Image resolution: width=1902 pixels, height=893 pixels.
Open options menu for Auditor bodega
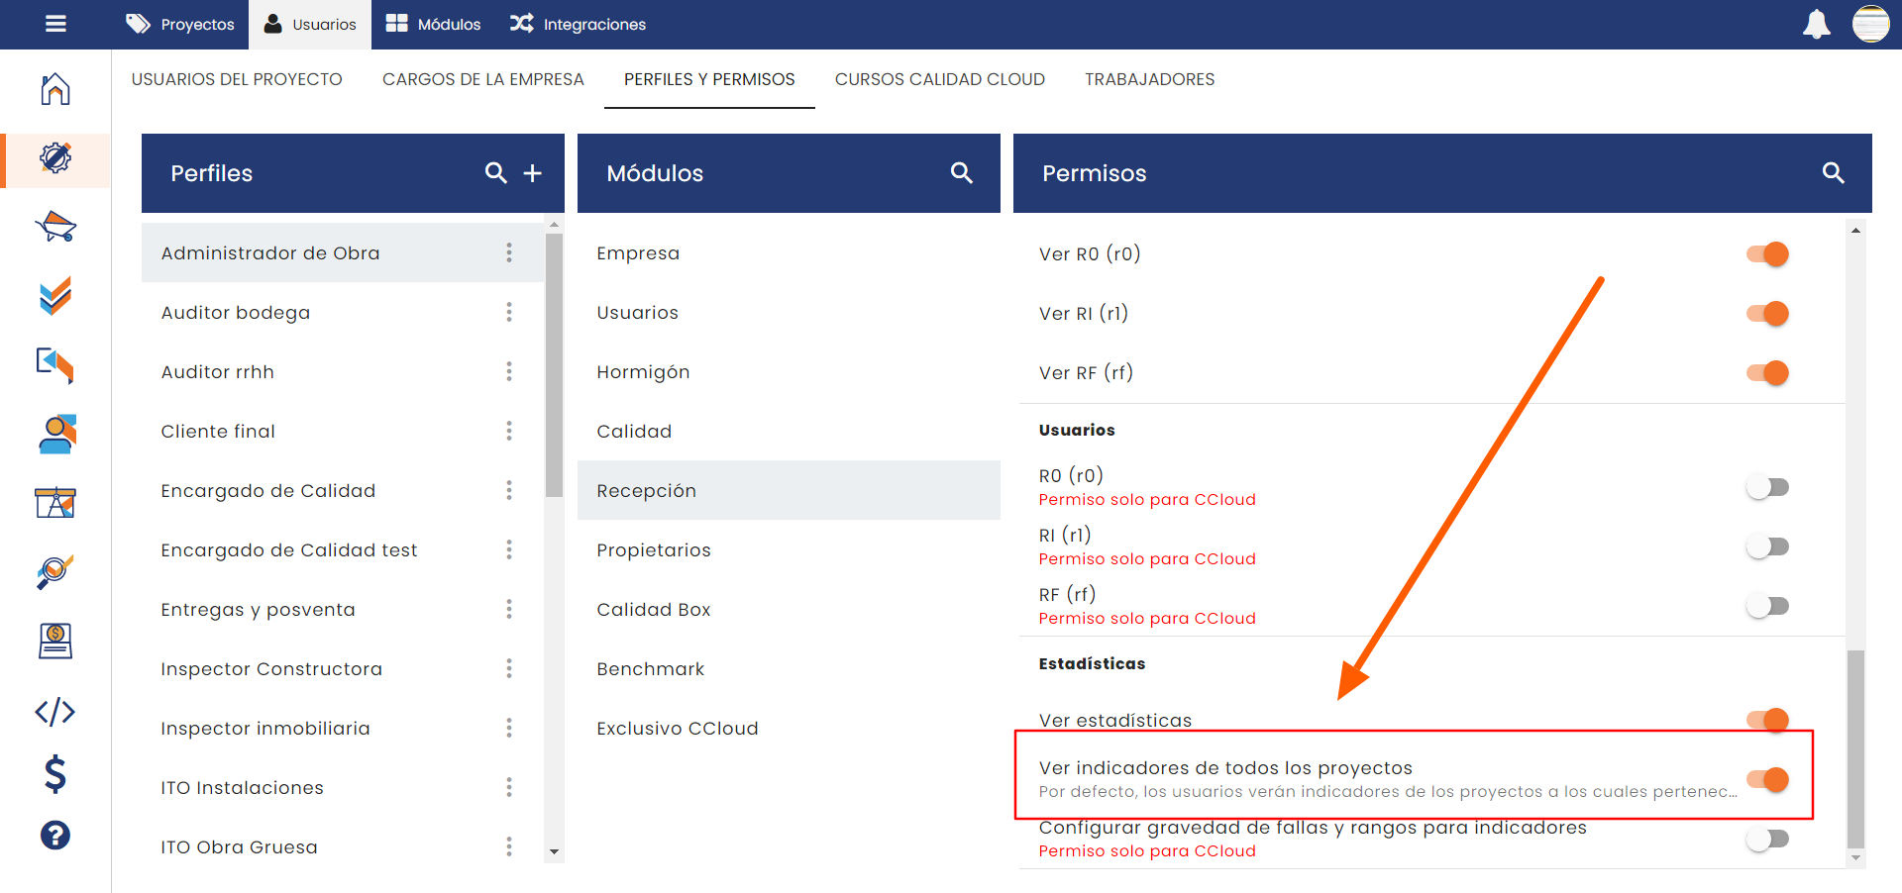pyautogui.click(x=509, y=313)
